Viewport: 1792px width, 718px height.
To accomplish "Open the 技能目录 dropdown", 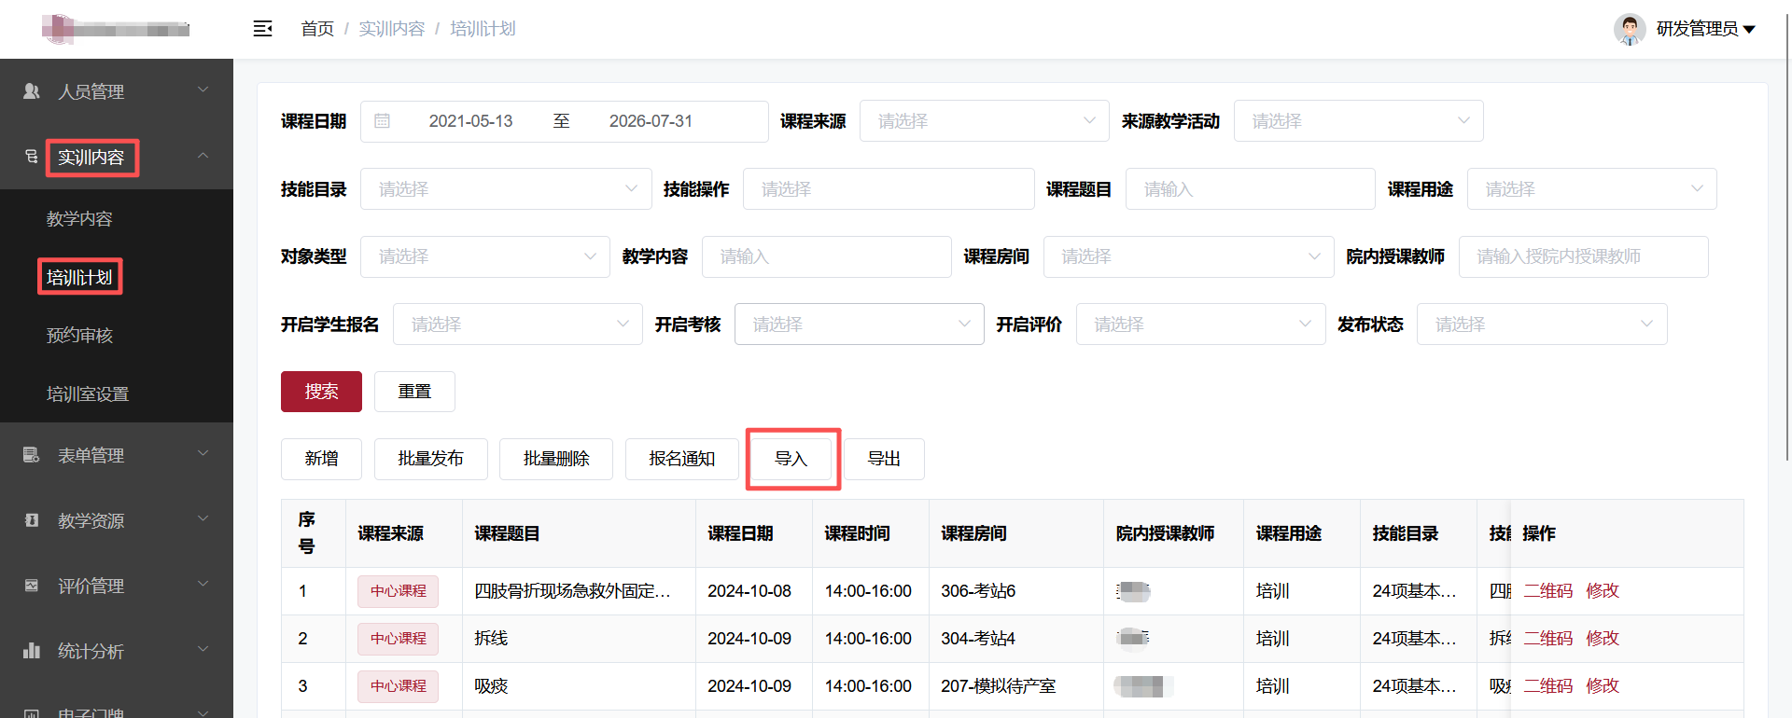I will point(506,189).
